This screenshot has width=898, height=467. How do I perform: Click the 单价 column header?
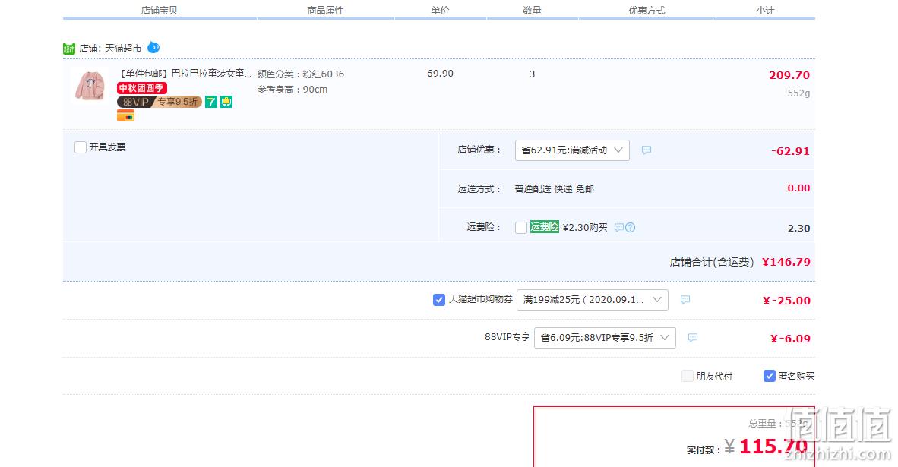[441, 11]
